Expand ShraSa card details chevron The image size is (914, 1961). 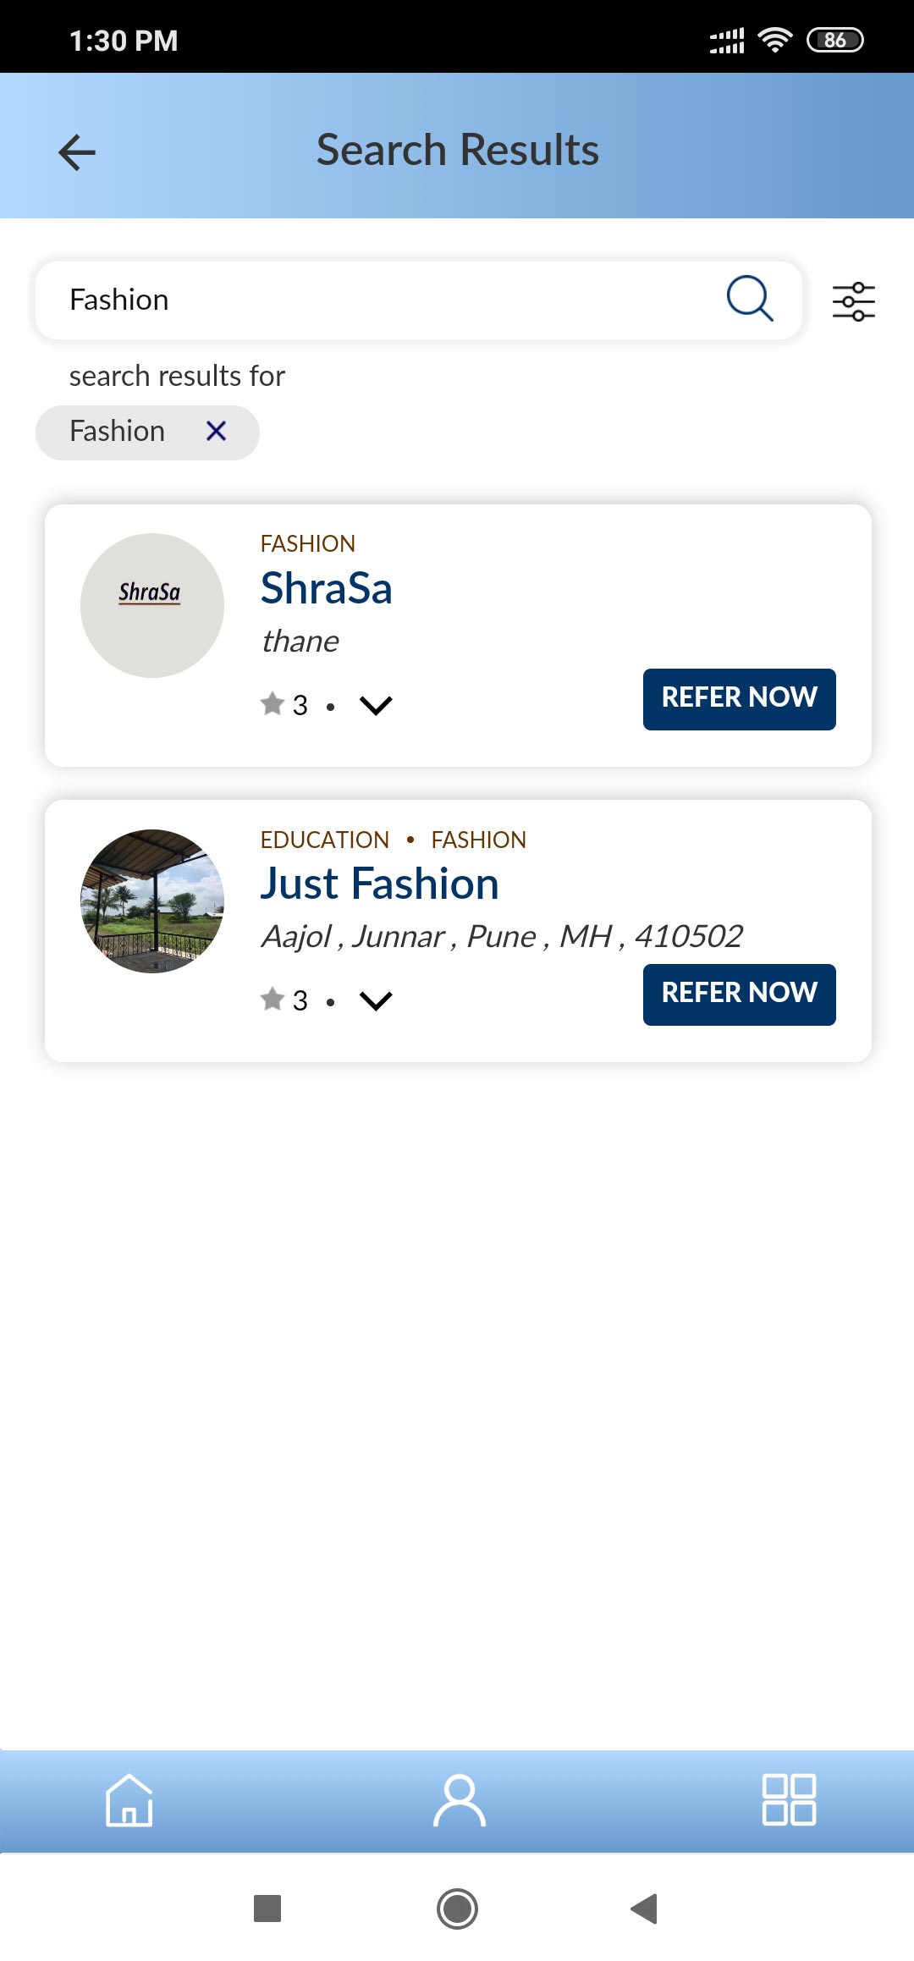pos(376,705)
